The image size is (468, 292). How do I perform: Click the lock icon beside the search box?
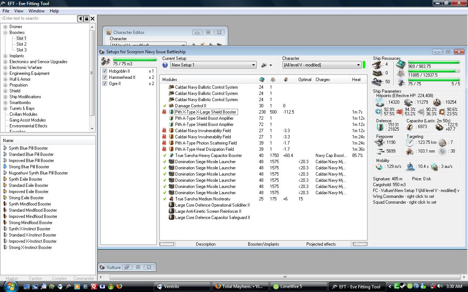(87, 18)
